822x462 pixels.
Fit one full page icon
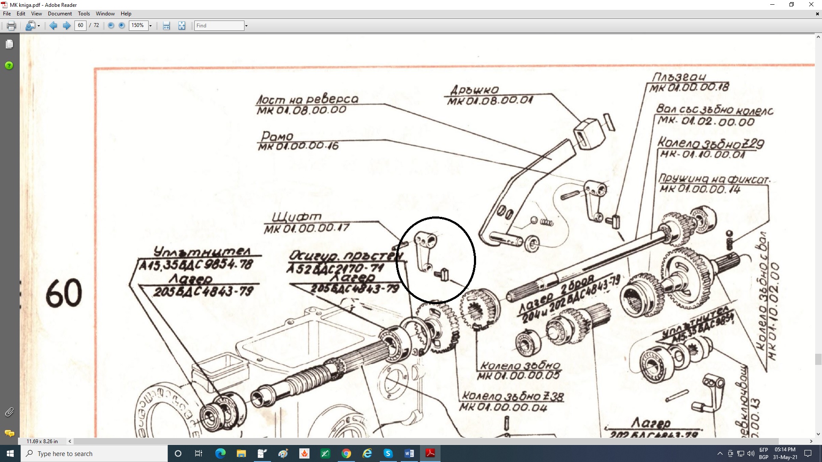point(182,26)
